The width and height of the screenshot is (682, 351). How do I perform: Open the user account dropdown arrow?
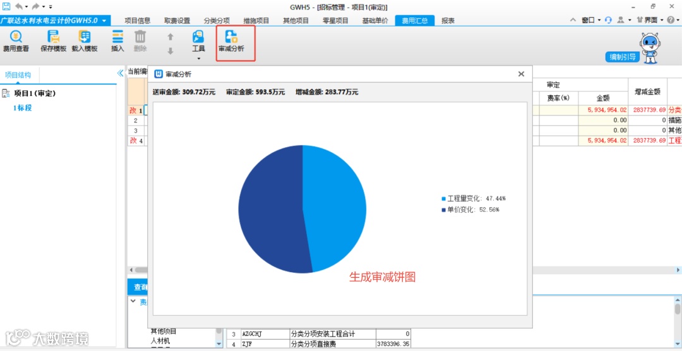[630, 20]
